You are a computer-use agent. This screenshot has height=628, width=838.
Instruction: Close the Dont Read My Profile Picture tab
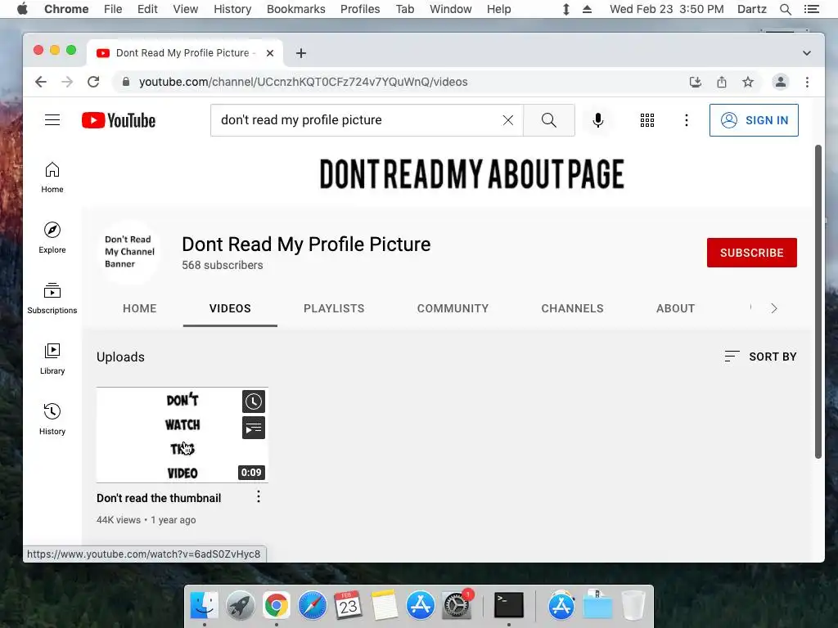point(270,53)
